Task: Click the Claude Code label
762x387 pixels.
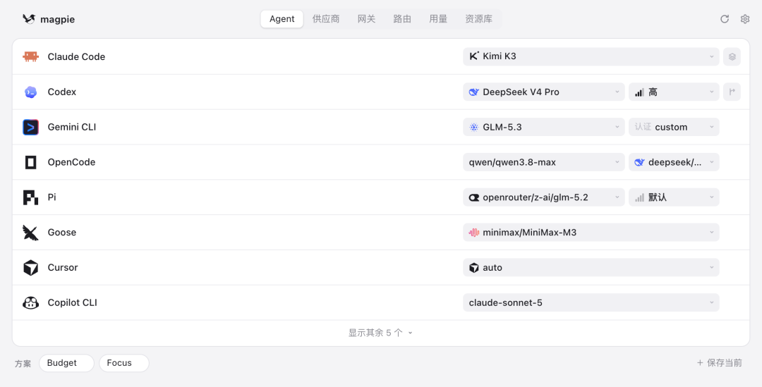Action: point(76,57)
